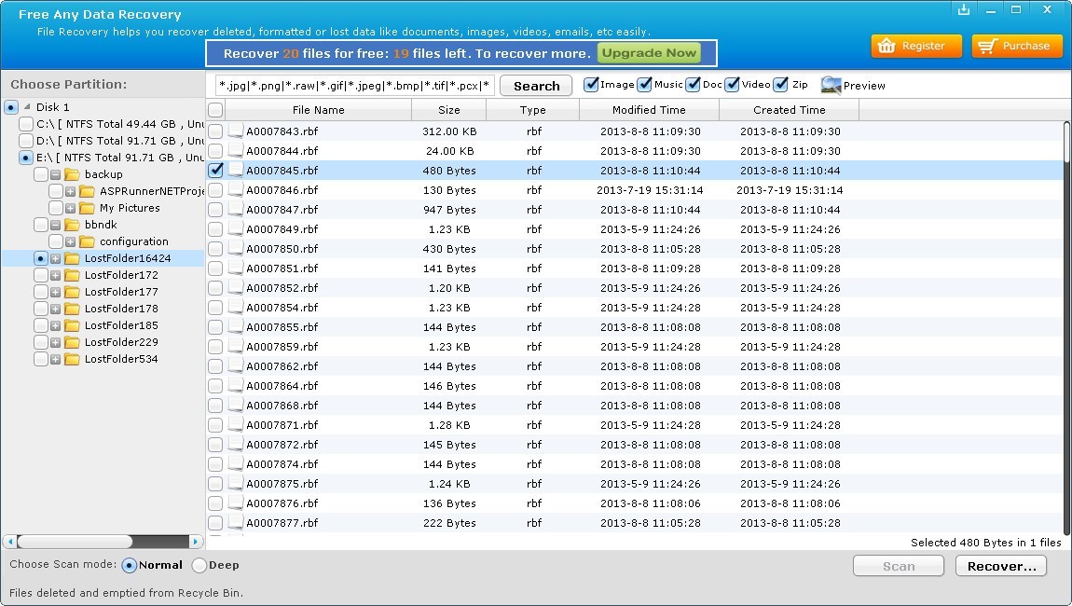Click the file icon next to A0007846.rbf
Viewport: 1072px width, 606px height.
tap(234, 189)
